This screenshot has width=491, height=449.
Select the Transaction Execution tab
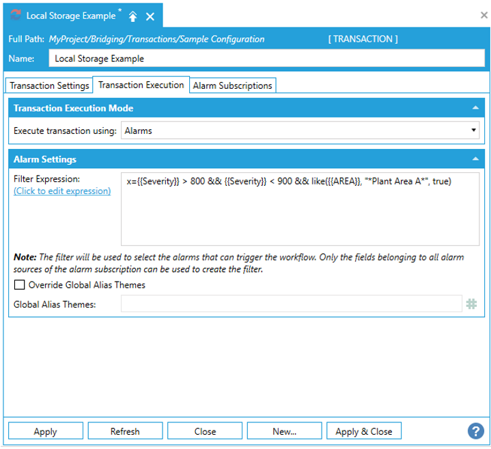(141, 85)
